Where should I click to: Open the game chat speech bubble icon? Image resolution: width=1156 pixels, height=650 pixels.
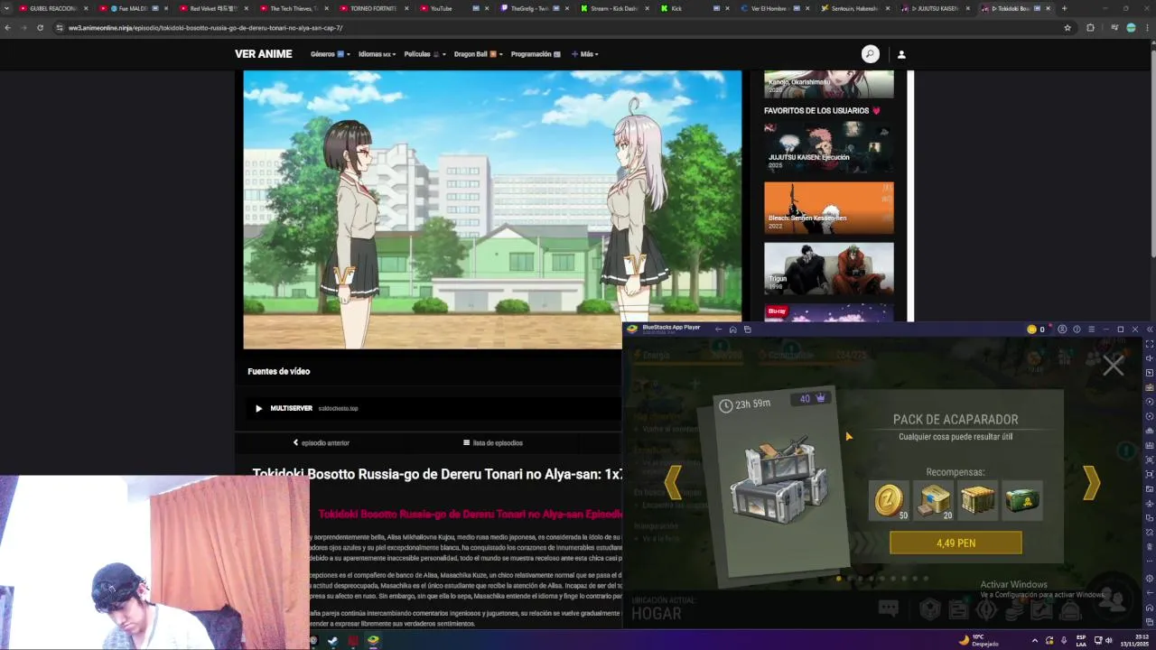889,609
